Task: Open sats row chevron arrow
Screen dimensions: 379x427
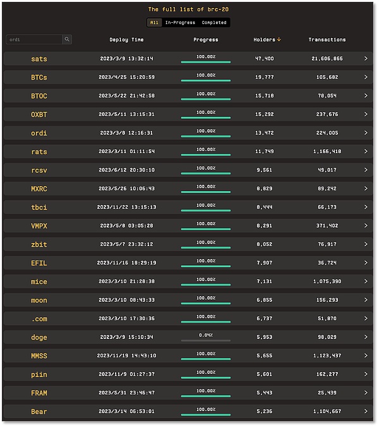Action: 365,59
